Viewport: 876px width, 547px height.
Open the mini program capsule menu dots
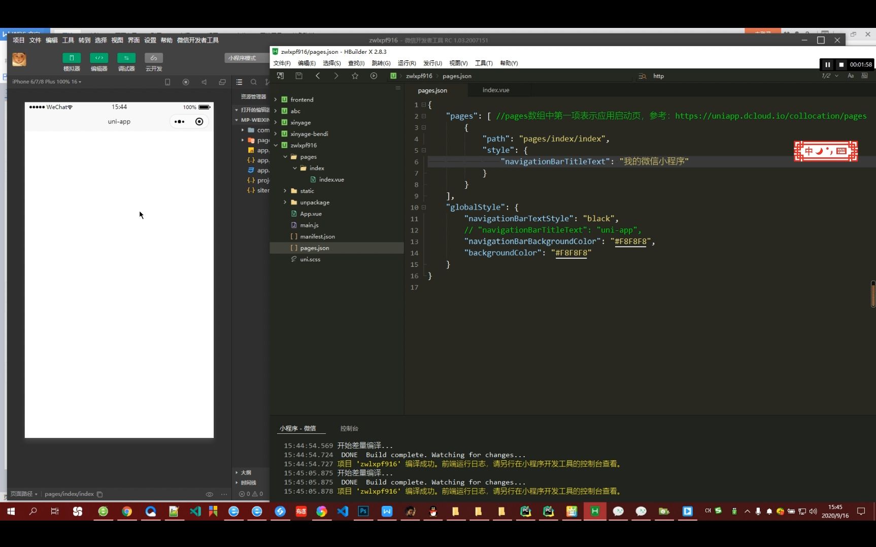[180, 122]
